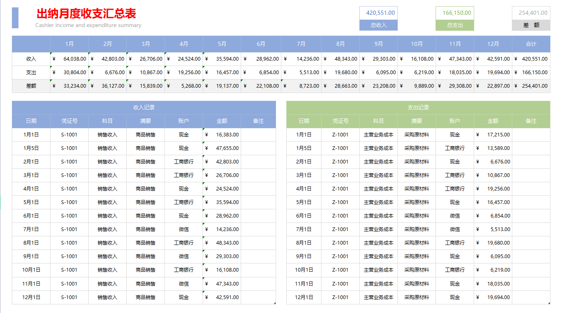Click the 收入记录 income records header
Screen dimensions: 566x313
coord(144,107)
